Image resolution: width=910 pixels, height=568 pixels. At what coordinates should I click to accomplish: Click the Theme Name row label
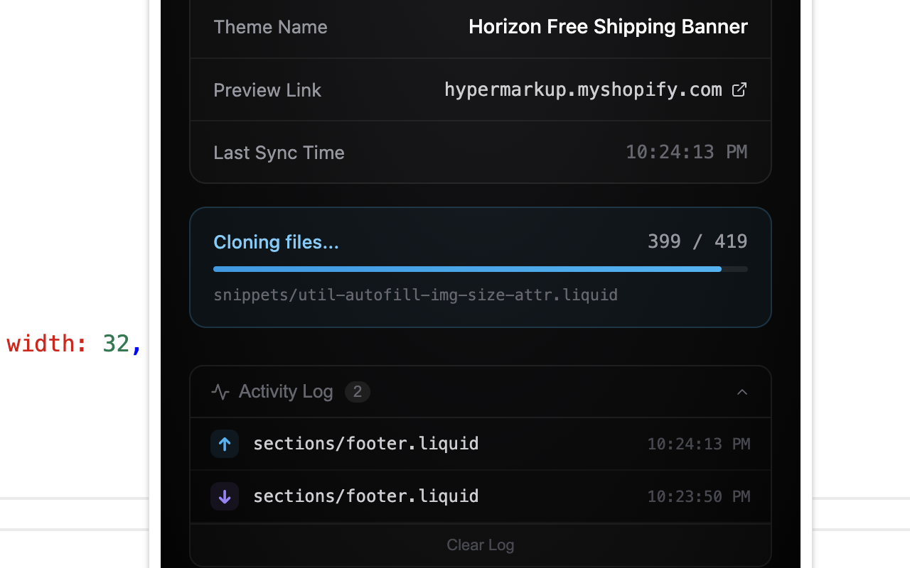pos(270,27)
